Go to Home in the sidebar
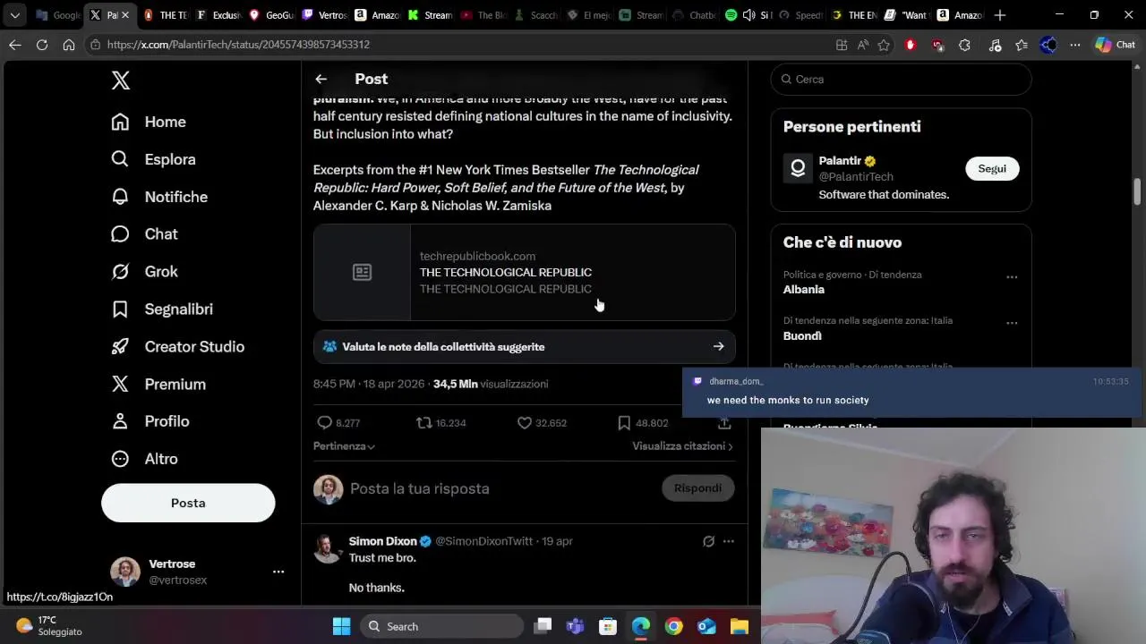The height and width of the screenshot is (644, 1146). pos(149,122)
